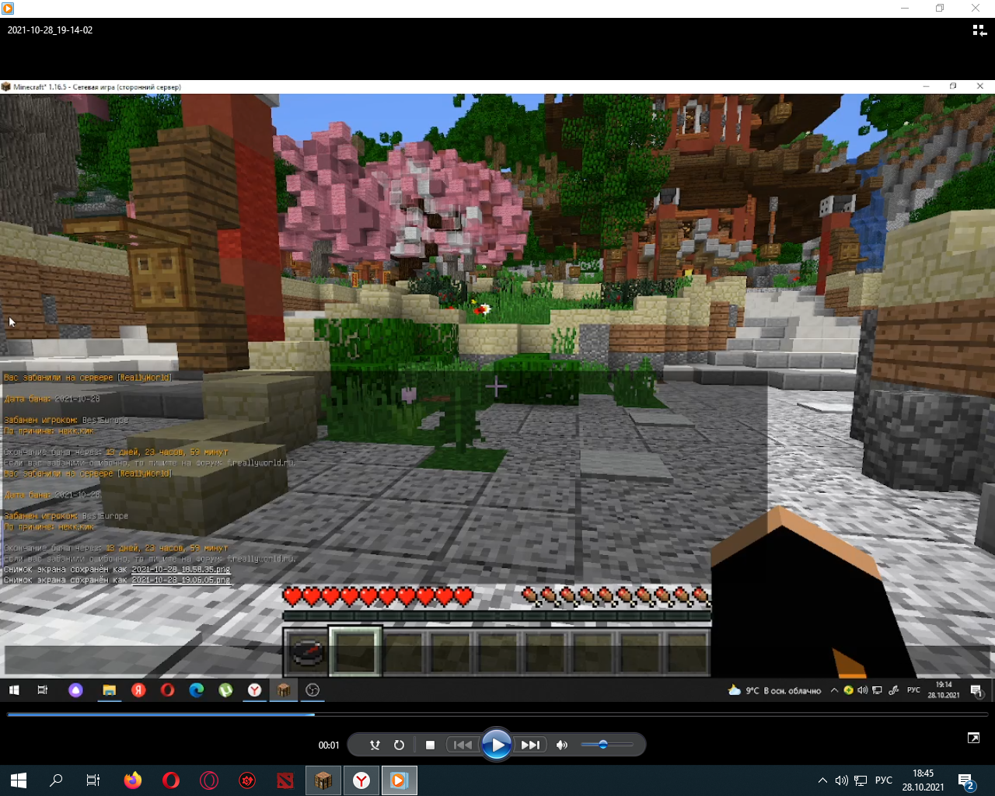Image resolution: width=995 pixels, height=796 pixels.
Task: Click the video seek progress bar
Action: 497,714
